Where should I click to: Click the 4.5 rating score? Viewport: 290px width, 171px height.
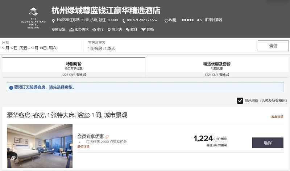point(199,20)
